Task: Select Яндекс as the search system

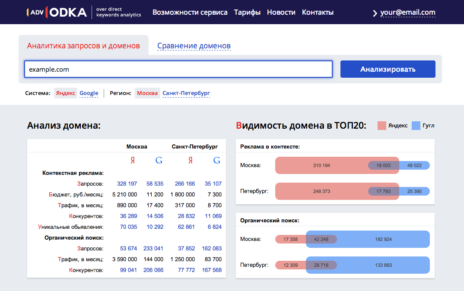Action: [66, 93]
